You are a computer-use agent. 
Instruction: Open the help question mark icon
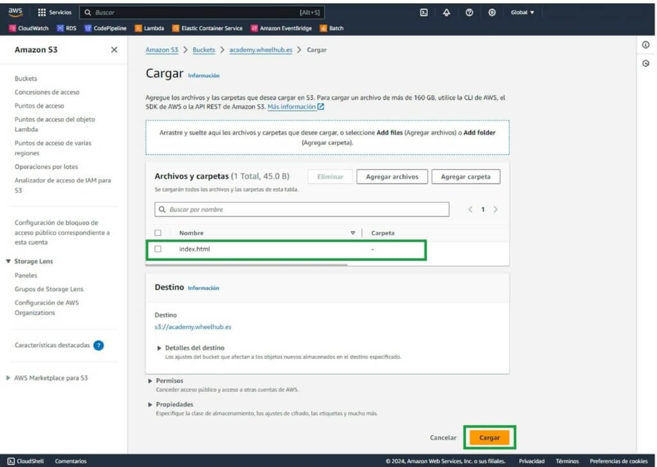coord(469,12)
